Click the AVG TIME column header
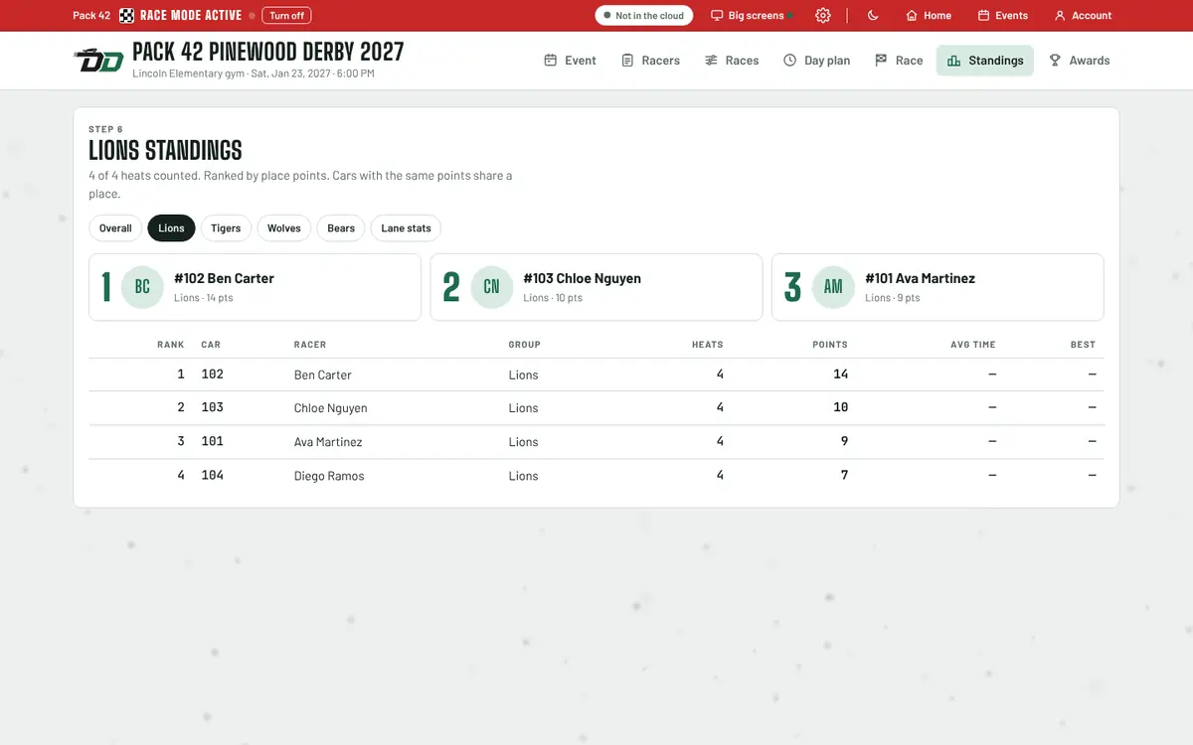Image resolution: width=1193 pixels, height=745 pixels. 973,345
